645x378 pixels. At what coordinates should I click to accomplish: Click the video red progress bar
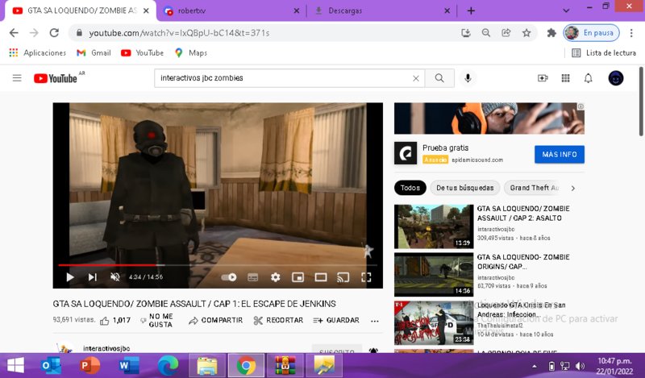point(110,265)
